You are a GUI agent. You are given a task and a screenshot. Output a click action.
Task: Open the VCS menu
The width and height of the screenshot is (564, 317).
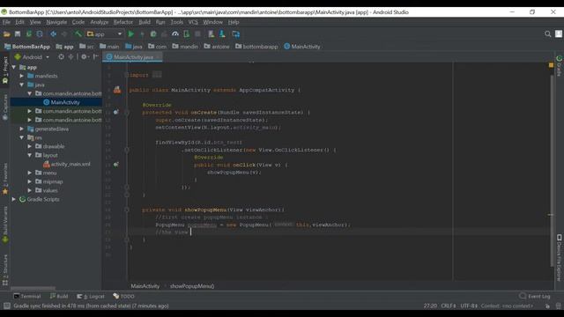click(x=193, y=22)
